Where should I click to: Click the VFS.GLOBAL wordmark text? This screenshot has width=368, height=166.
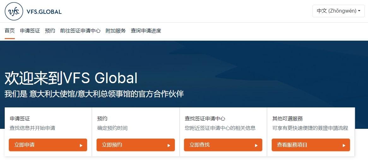click(44, 12)
